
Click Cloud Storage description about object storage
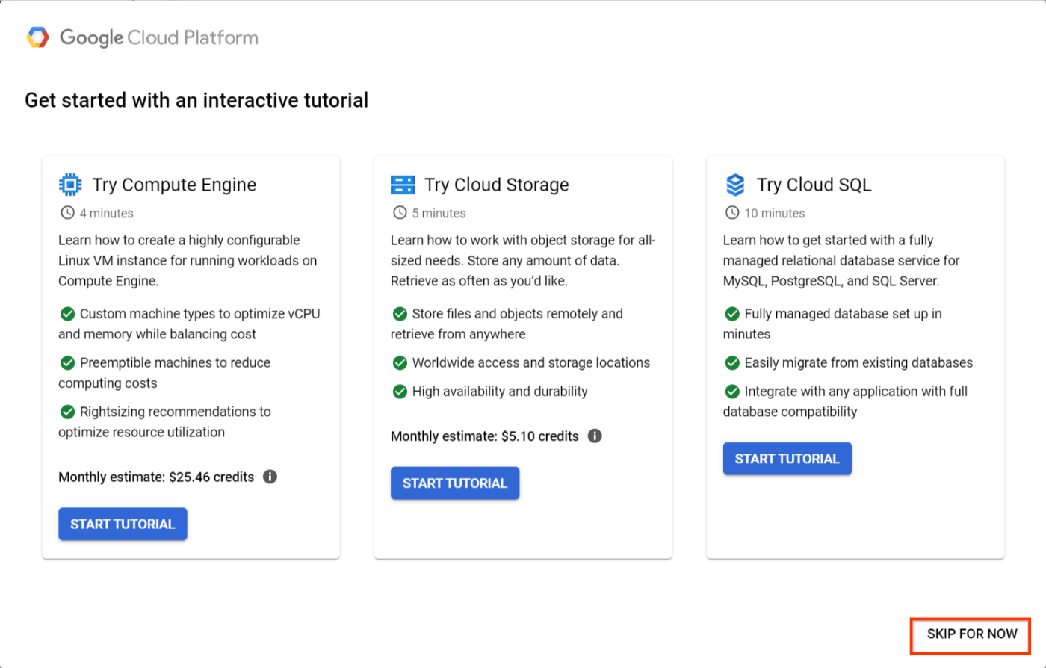523,261
